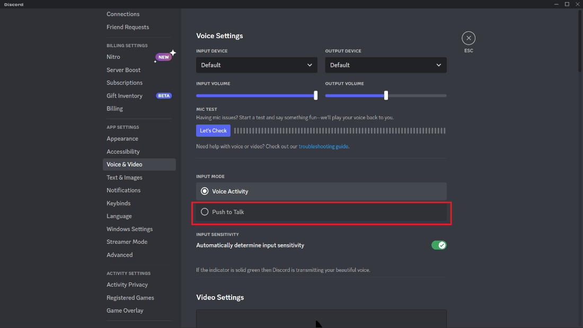583x328 pixels.
Task: Click the BILLING SETTINGS section header
Action: pos(127,46)
